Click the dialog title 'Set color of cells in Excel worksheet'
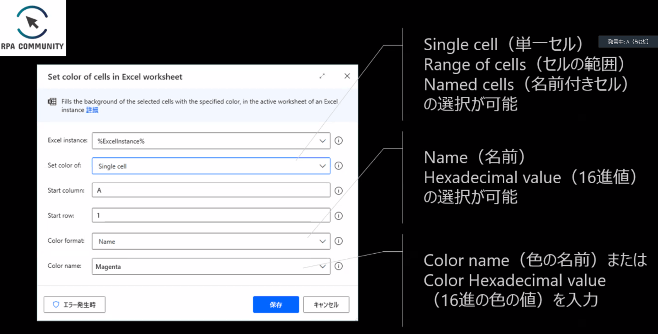Screen dimensions: 658x334 (x=115, y=77)
